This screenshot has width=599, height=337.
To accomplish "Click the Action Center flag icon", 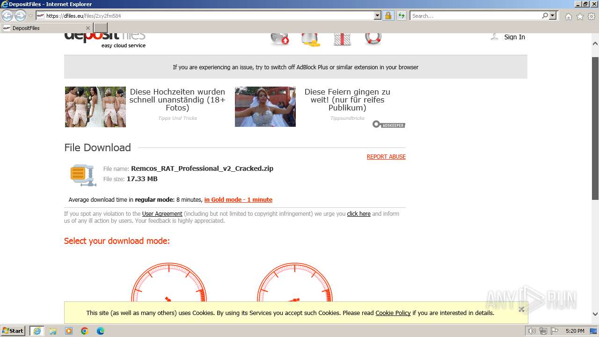I will point(554,331).
